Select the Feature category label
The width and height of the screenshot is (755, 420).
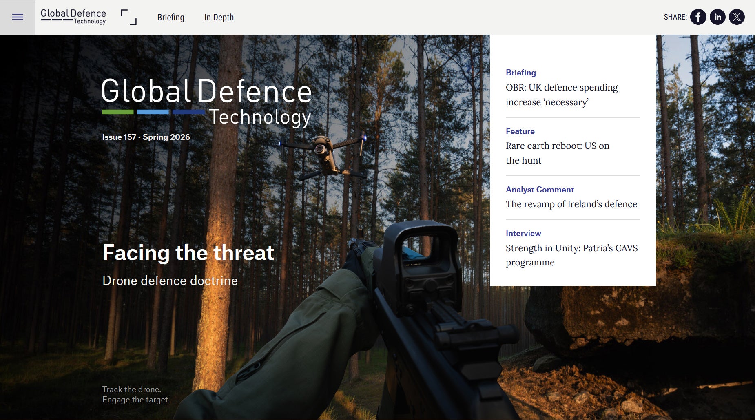(520, 131)
